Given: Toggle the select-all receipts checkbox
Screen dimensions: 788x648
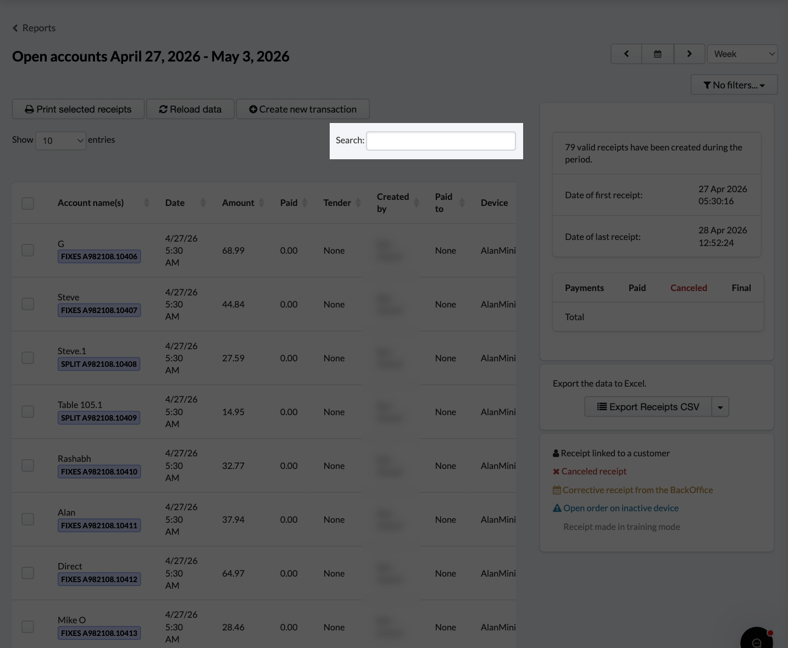Looking at the screenshot, I should (27, 203).
